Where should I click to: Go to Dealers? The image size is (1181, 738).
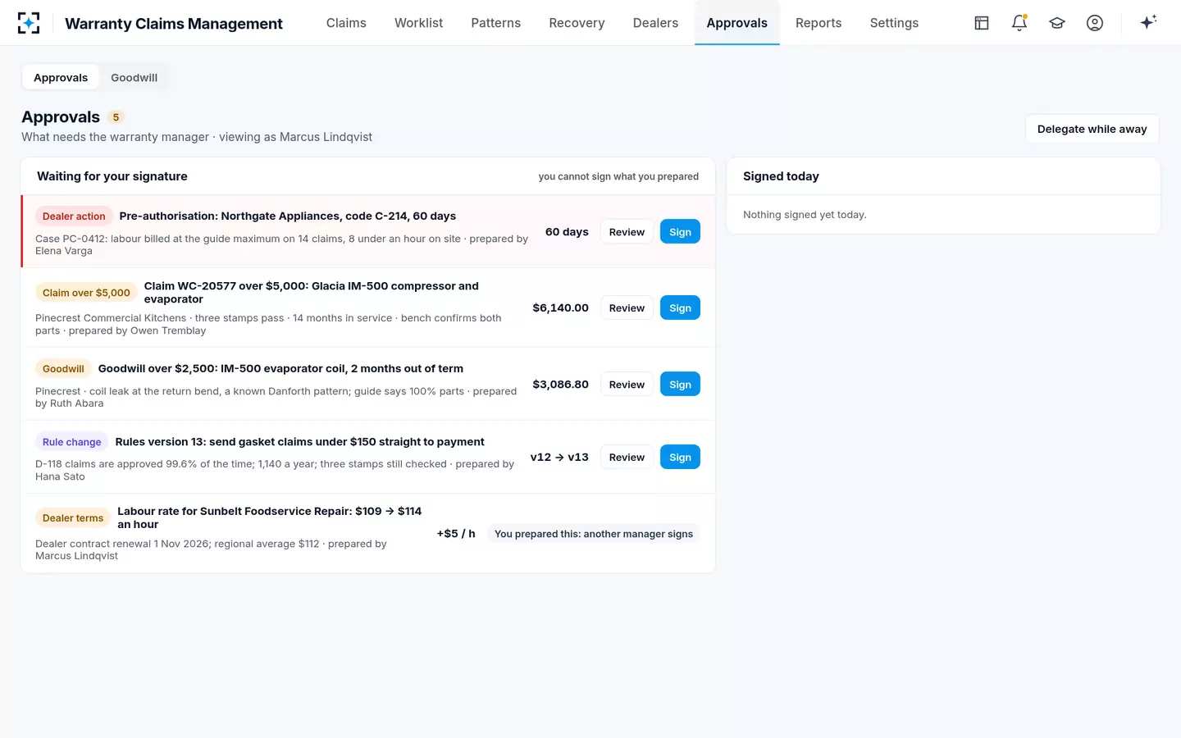tap(655, 23)
